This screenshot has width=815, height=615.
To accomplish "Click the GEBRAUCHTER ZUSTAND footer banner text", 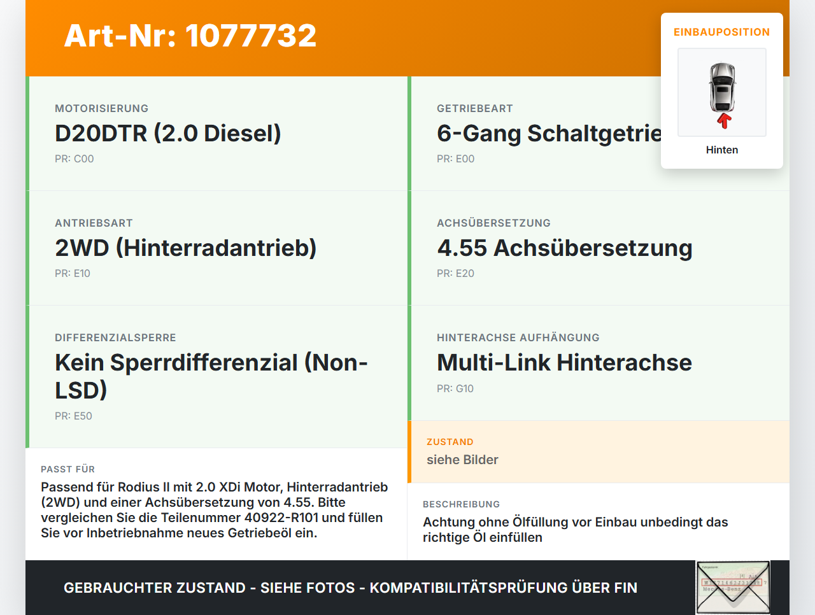I will pos(350,588).
